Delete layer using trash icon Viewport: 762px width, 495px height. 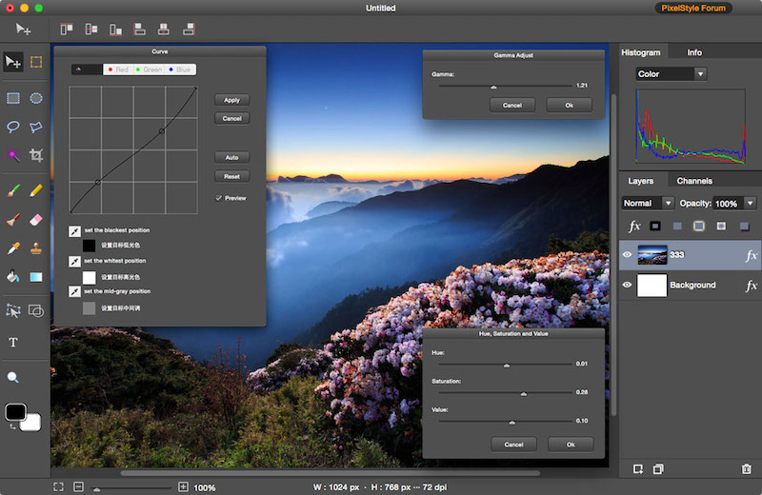click(x=746, y=468)
